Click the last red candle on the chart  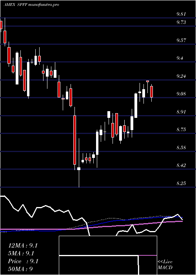152,92
